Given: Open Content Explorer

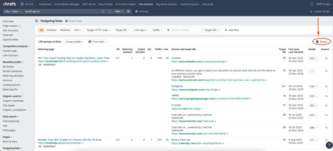Looking at the screenshot, I should point(190,4).
